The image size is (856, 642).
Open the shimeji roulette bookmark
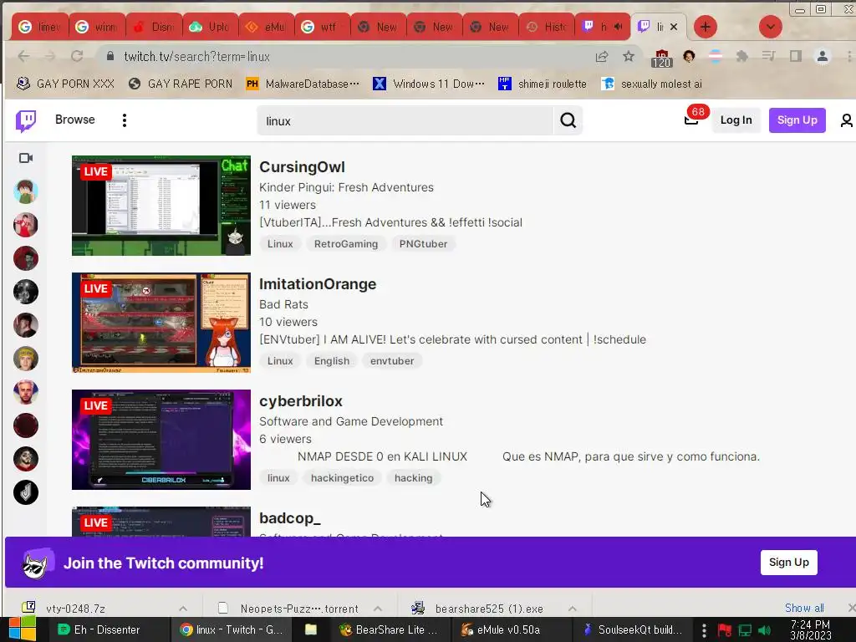tap(543, 84)
